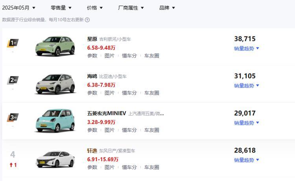295x181 pixels.
Task: Expand the 零售量 filter dropdown
Action: point(61,8)
